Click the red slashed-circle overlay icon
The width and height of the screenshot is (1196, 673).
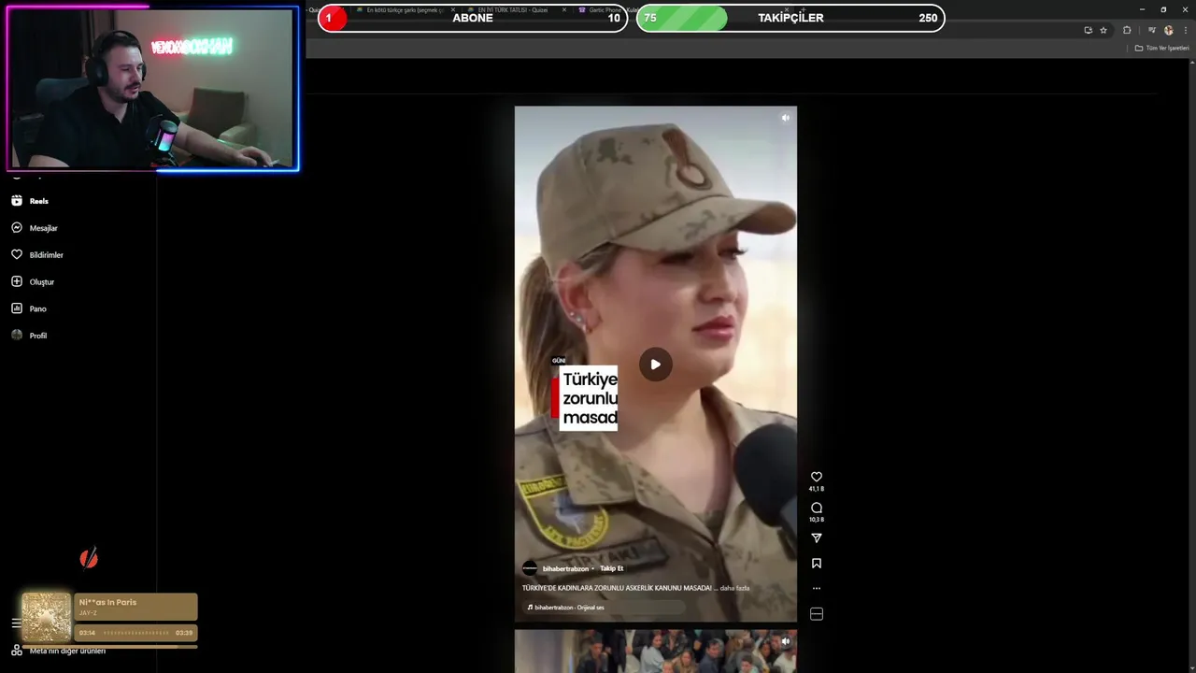(x=89, y=559)
